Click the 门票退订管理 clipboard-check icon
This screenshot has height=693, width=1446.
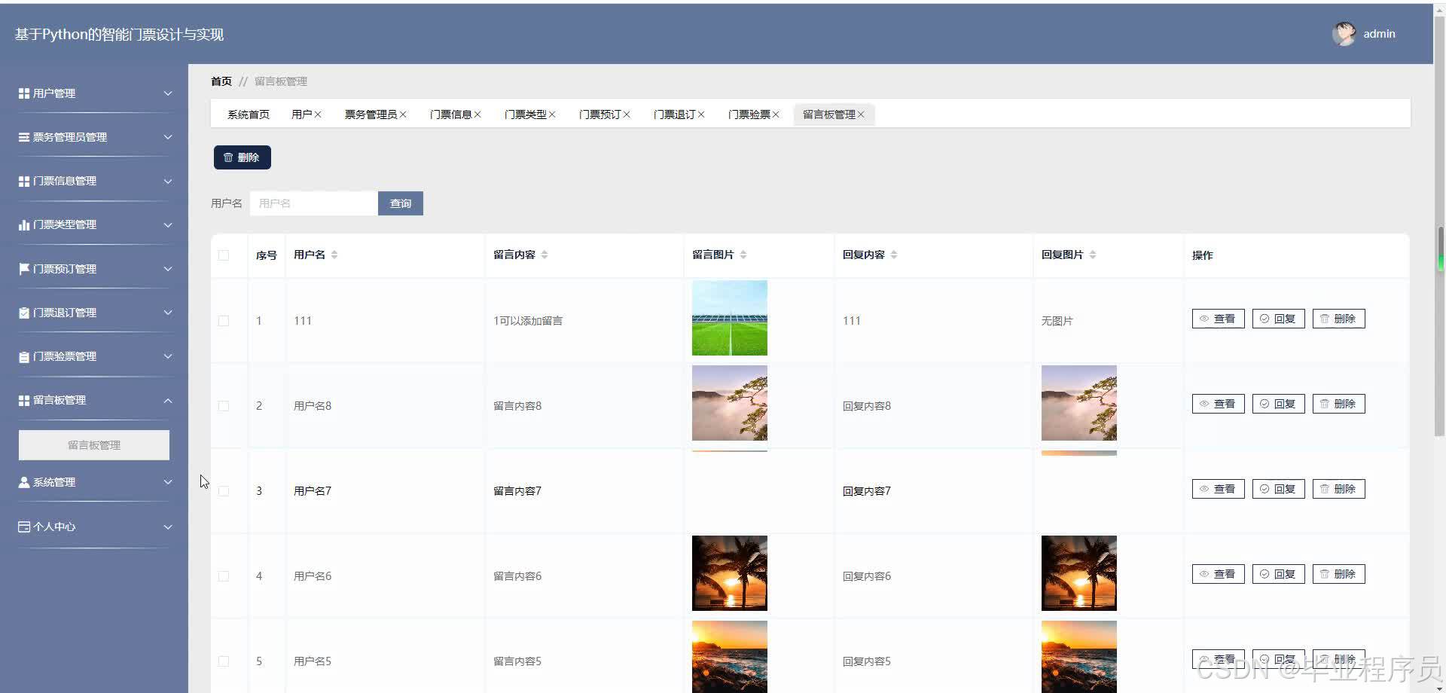[x=24, y=313]
